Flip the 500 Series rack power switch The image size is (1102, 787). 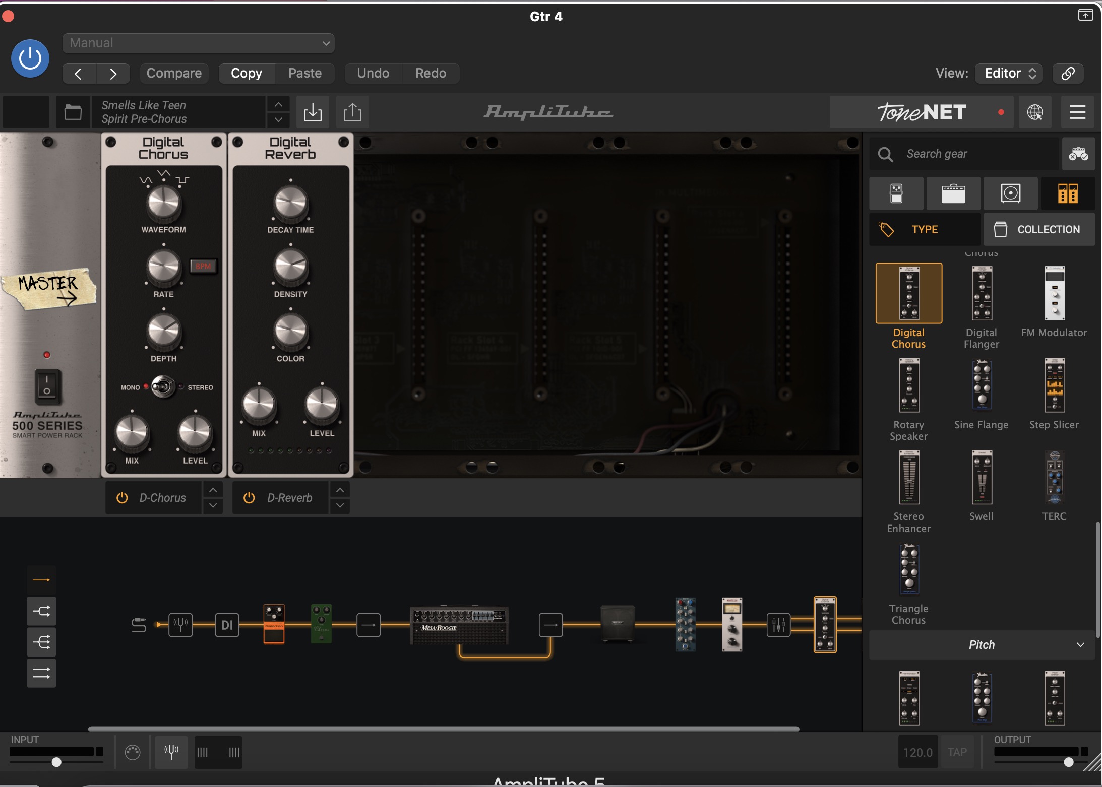pos(47,386)
